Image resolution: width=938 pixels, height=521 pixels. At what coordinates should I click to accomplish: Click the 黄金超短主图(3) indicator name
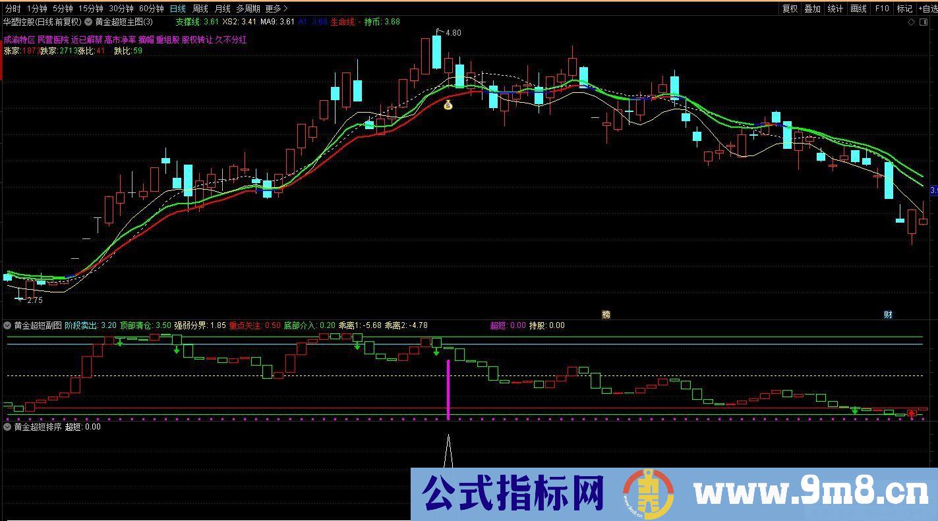[124, 22]
